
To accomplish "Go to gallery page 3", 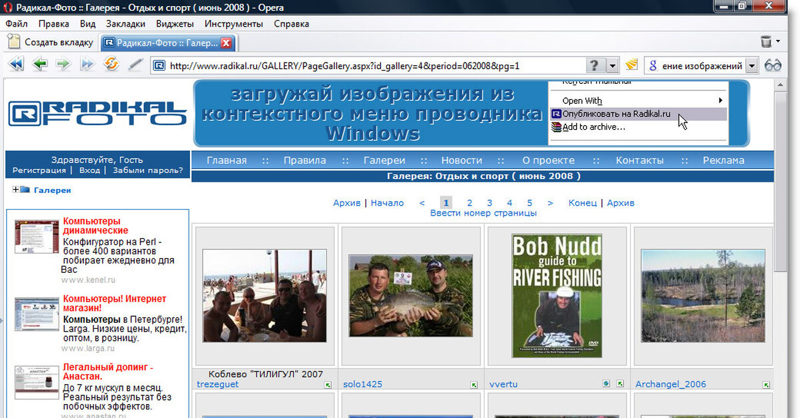I will tap(489, 203).
